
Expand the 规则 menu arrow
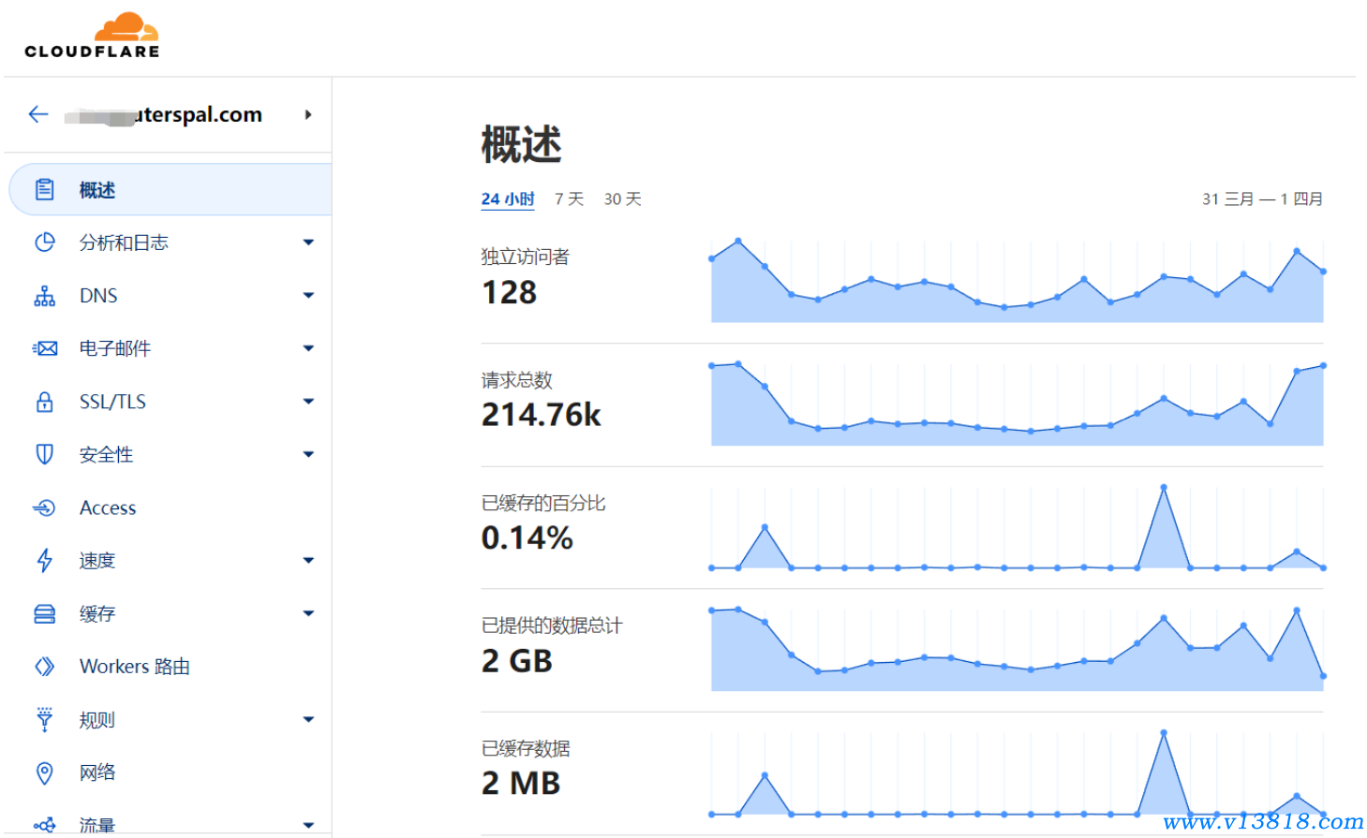[308, 719]
